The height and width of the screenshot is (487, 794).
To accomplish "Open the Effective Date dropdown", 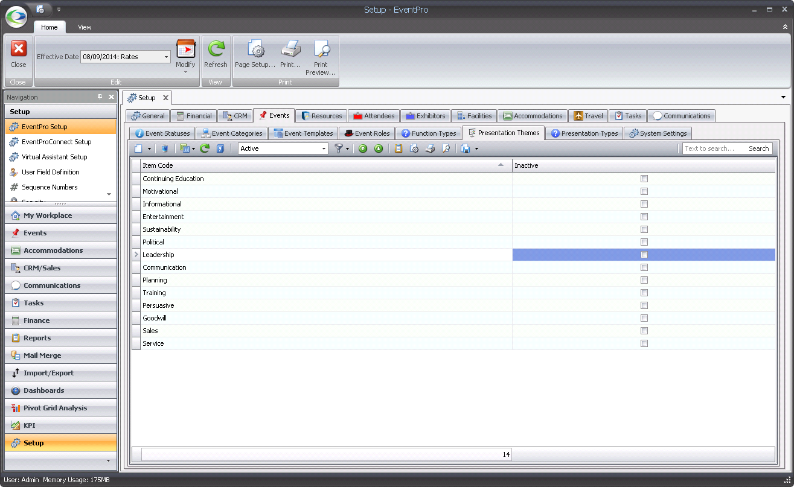I will click(x=167, y=57).
